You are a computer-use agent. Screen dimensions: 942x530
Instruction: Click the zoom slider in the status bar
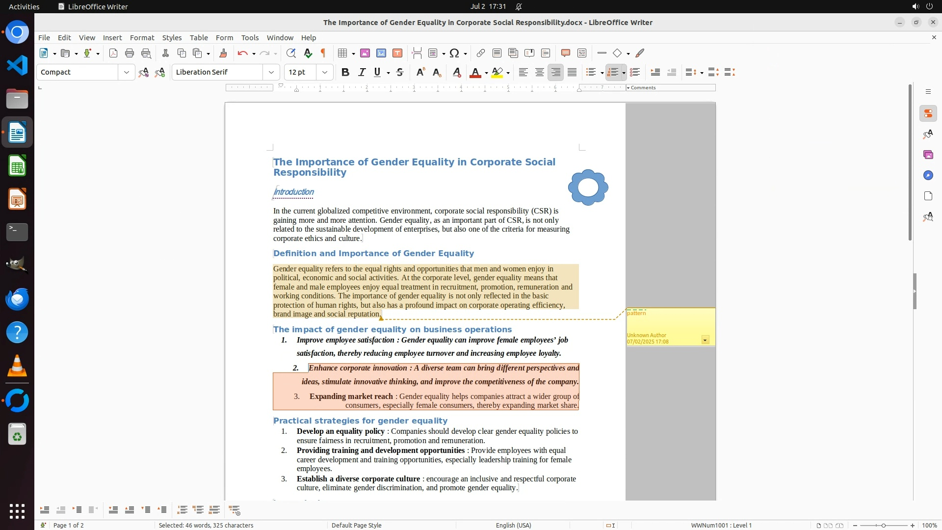coord(883,525)
